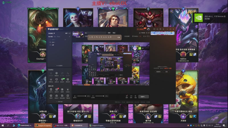Screen dimensions: 228x128
Task: Adjust the microphone volume slider
Action: point(81,96)
